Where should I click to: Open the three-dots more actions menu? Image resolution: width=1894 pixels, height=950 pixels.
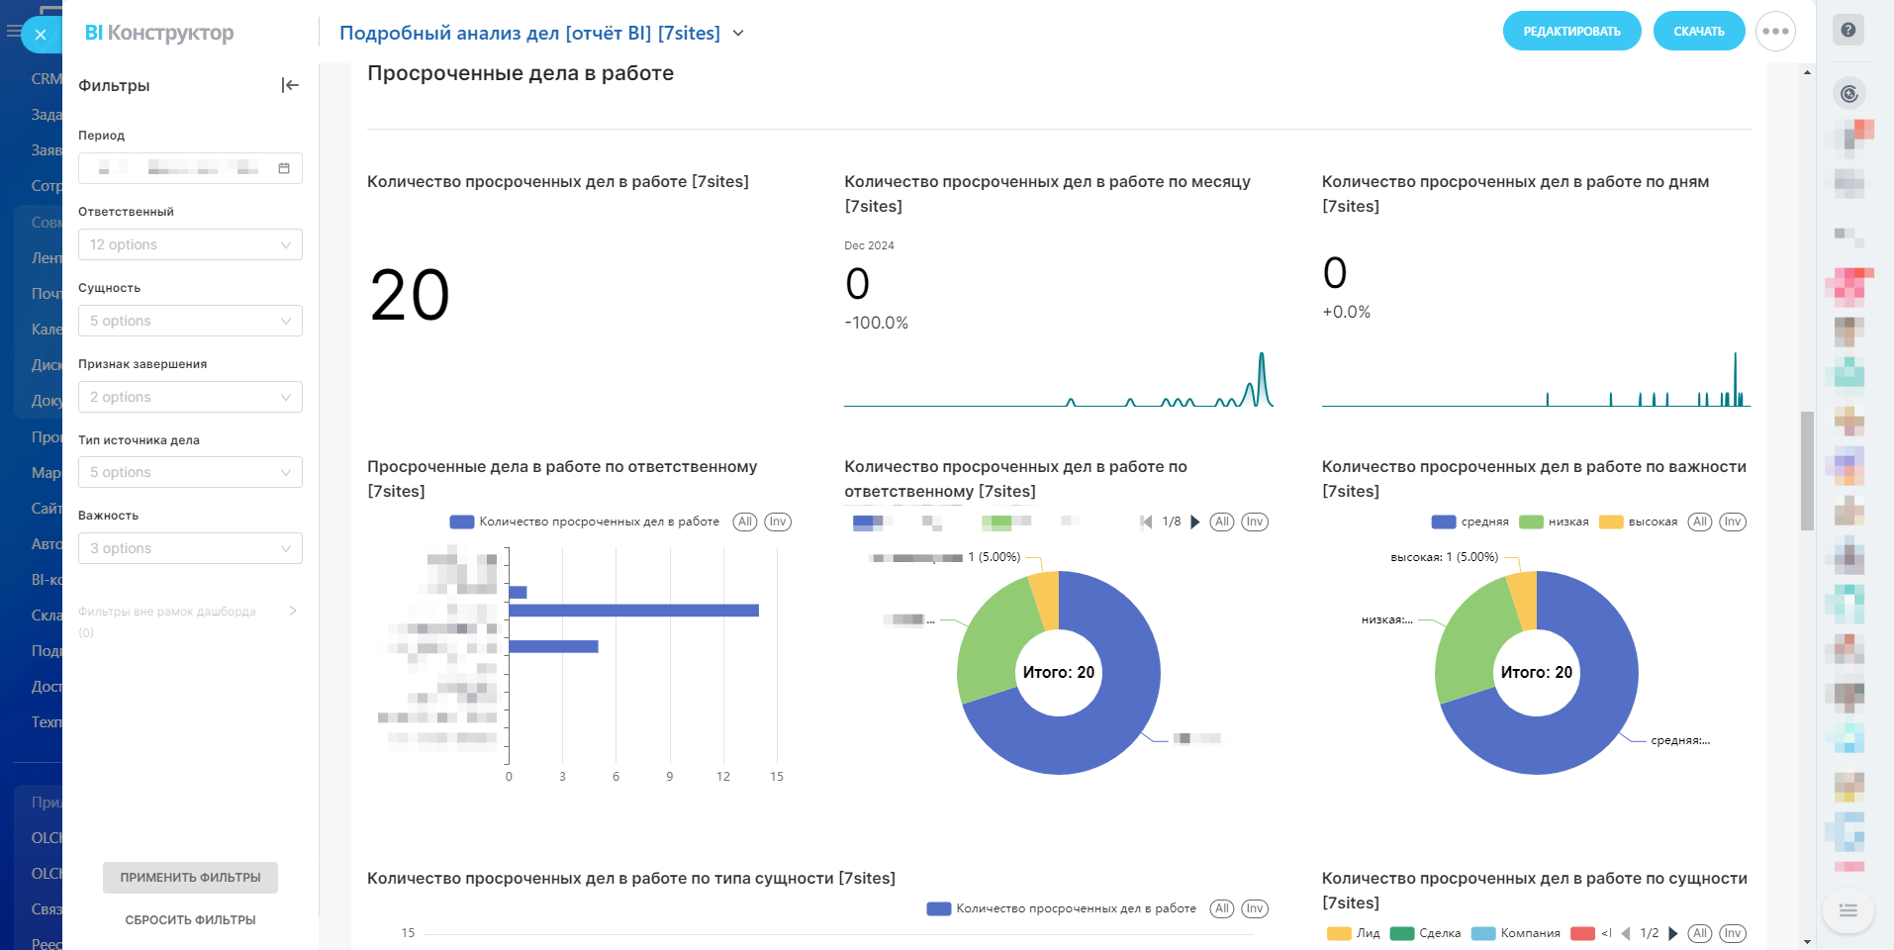(1775, 32)
